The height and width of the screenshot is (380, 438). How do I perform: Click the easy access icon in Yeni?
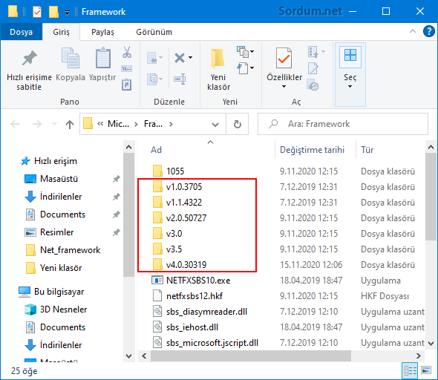click(x=243, y=68)
